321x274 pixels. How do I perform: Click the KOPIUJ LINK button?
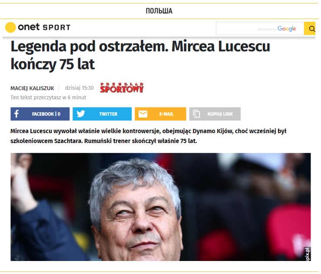(x=215, y=114)
